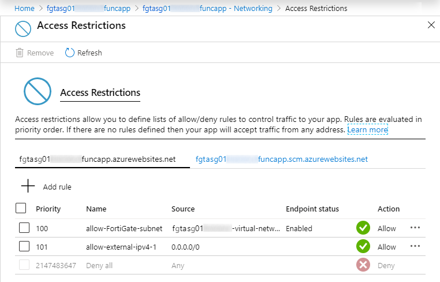Click Allow action in priority 100 row
Screen dimensions: 440x282
coord(387,228)
